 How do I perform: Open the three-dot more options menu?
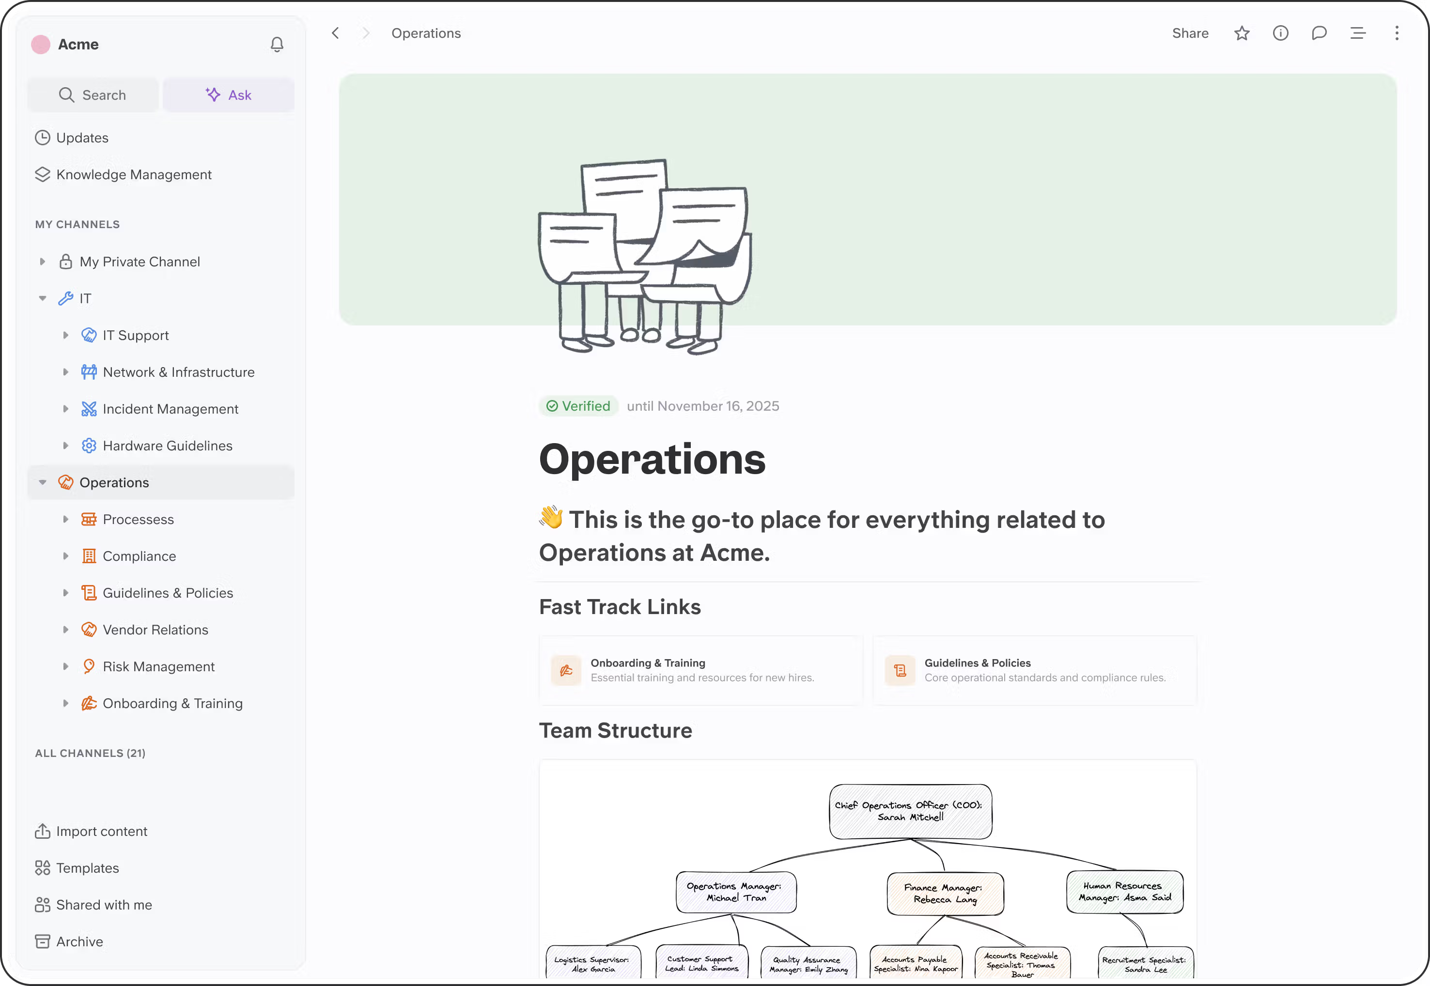1397,33
